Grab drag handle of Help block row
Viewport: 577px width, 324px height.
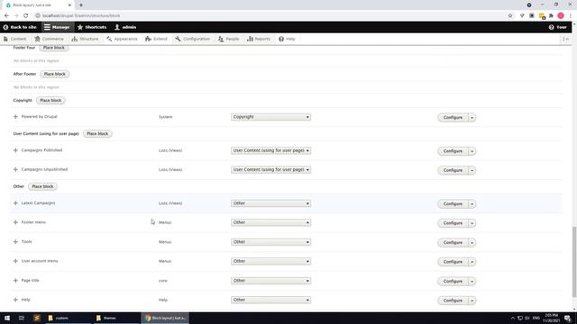click(15, 300)
